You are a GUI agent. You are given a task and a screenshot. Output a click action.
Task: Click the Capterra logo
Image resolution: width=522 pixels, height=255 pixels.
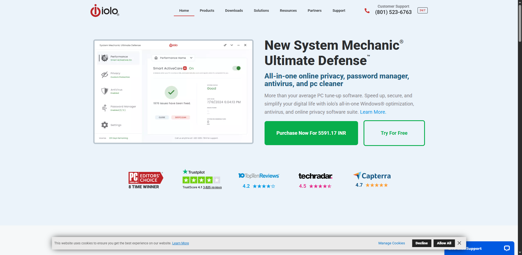(372, 176)
